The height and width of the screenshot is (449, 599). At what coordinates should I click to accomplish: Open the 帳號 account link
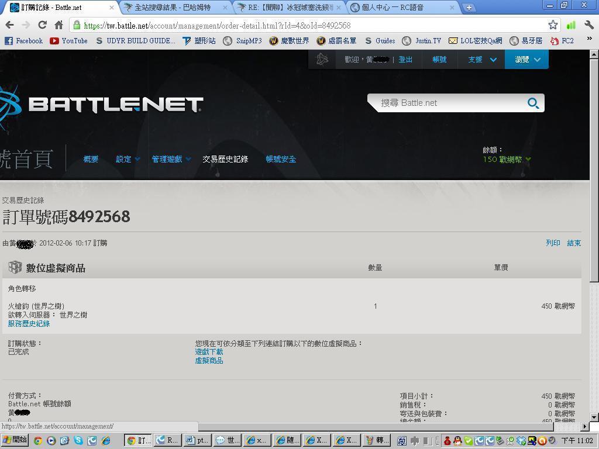click(439, 60)
